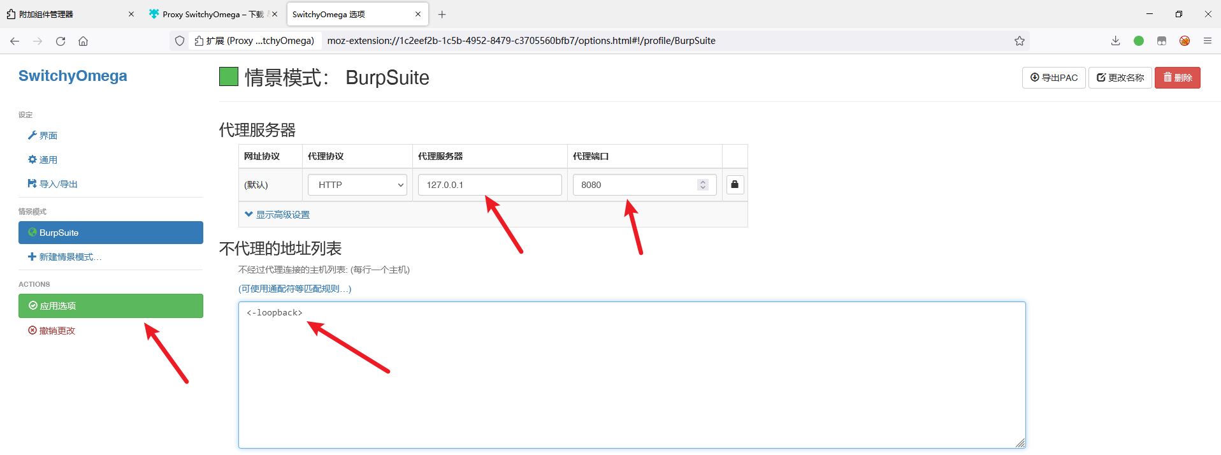Click 新建情景模式 to create profile
This screenshot has height=455, width=1221.
point(65,257)
